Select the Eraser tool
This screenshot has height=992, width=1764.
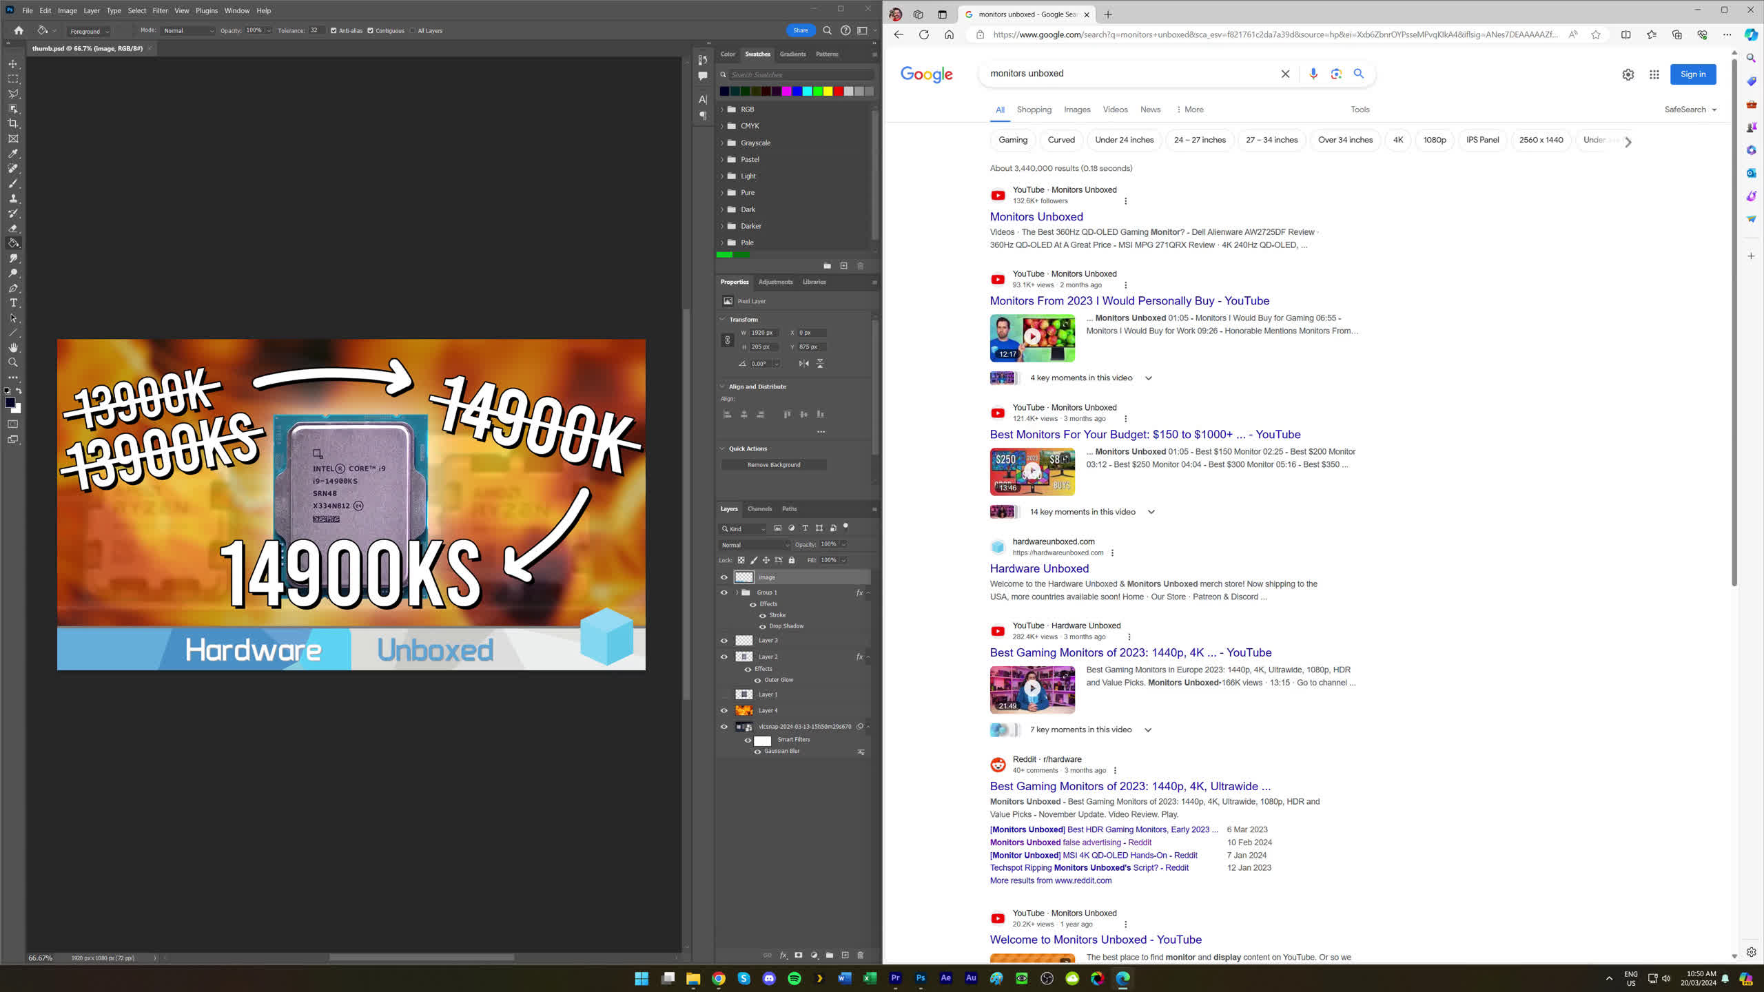[13, 228]
